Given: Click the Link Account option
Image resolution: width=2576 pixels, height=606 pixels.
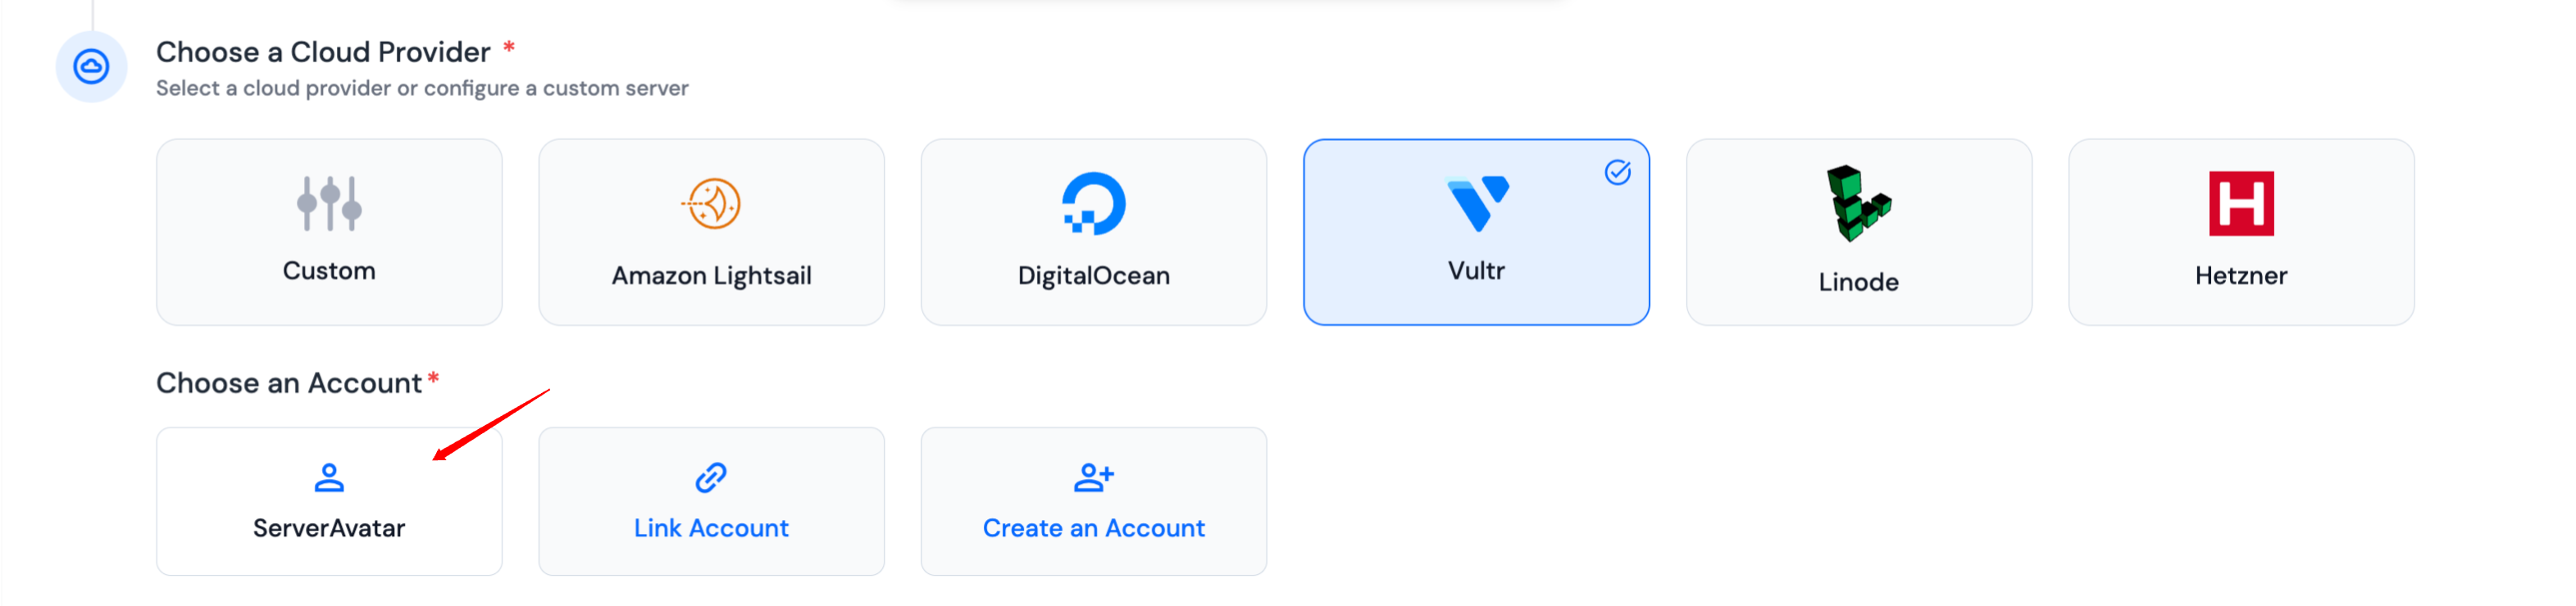Looking at the screenshot, I should 710,501.
